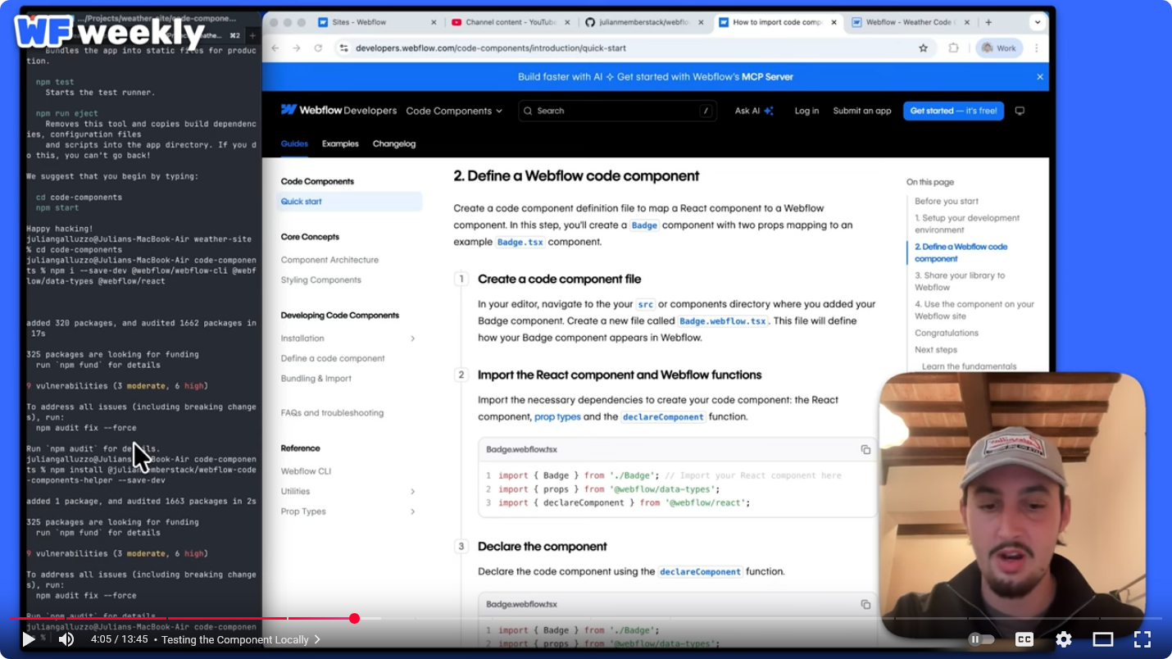
Task: Go to the Congratulations section
Action: (x=947, y=333)
